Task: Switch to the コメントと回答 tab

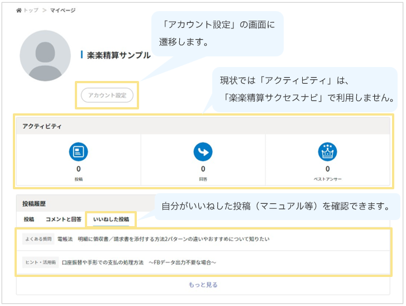Action: [x=63, y=219]
